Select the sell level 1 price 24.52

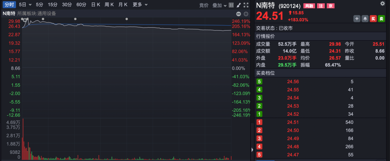[x=293, y=114]
